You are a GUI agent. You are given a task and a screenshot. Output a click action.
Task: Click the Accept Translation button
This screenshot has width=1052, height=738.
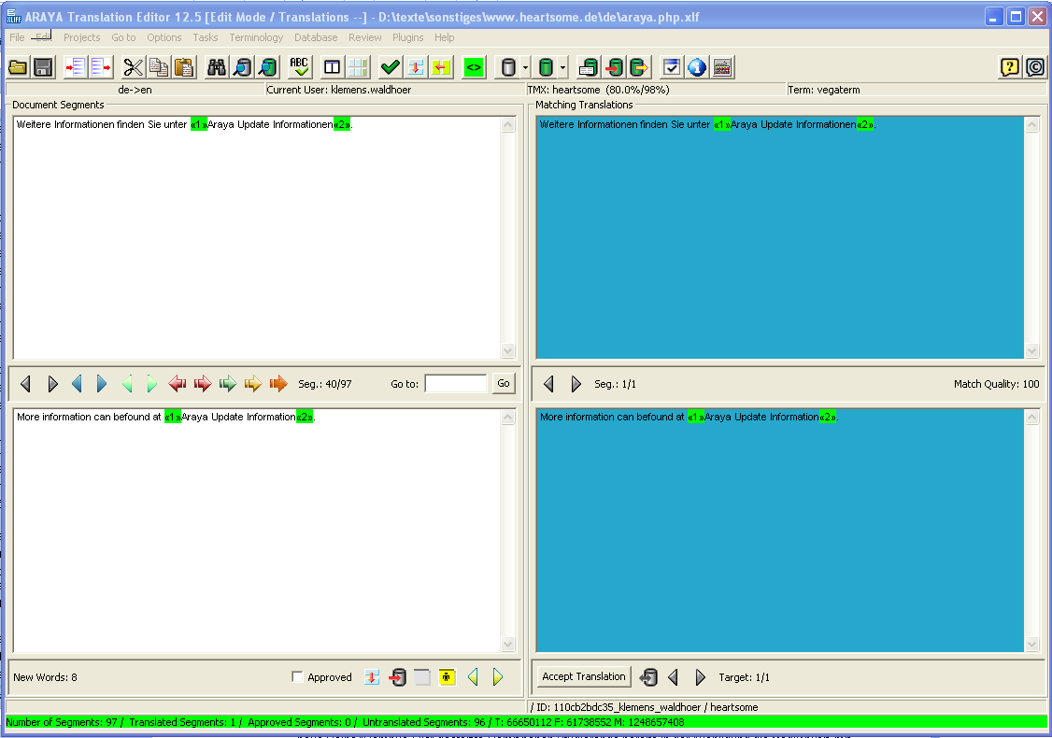click(584, 676)
